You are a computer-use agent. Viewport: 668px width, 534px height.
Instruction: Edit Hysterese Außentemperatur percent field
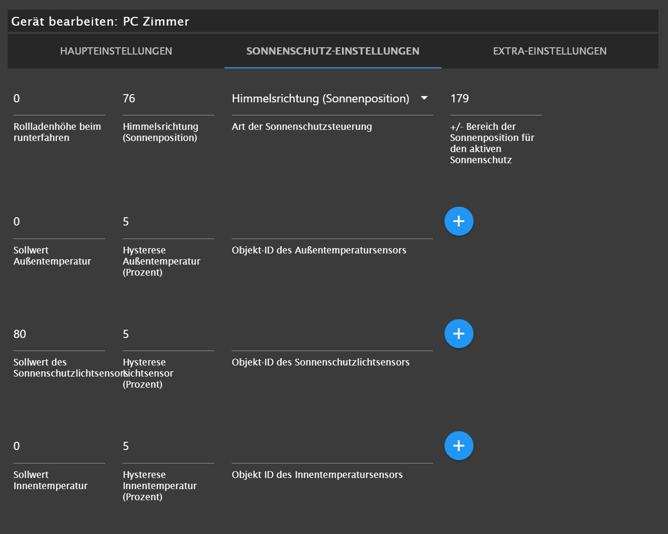168,222
